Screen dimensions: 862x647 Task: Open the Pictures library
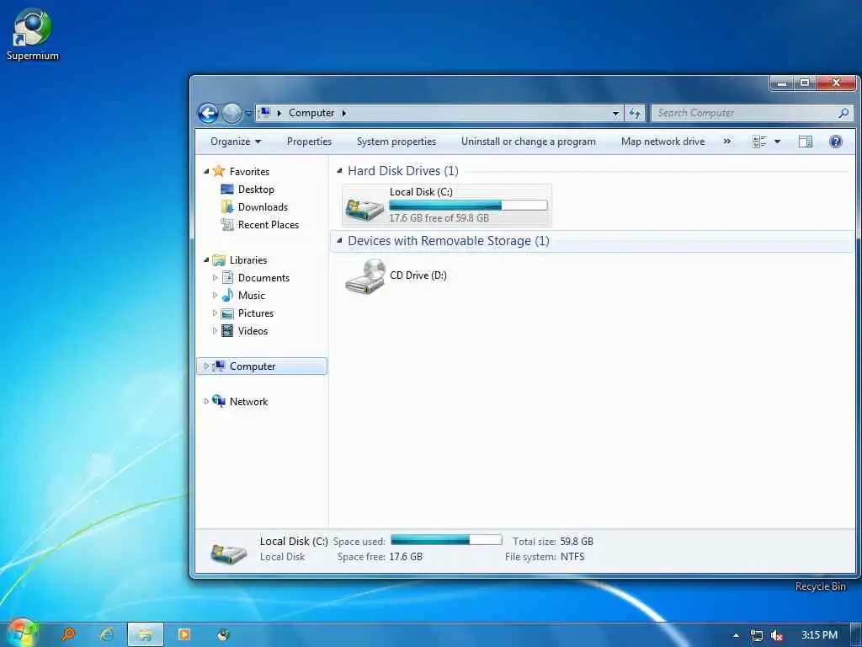coord(256,313)
